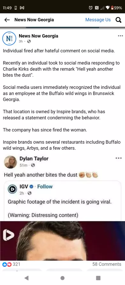View the 321 reactions list

16,264
